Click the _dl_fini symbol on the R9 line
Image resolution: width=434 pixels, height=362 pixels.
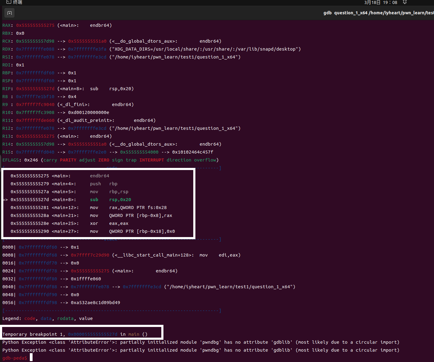click(73, 105)
